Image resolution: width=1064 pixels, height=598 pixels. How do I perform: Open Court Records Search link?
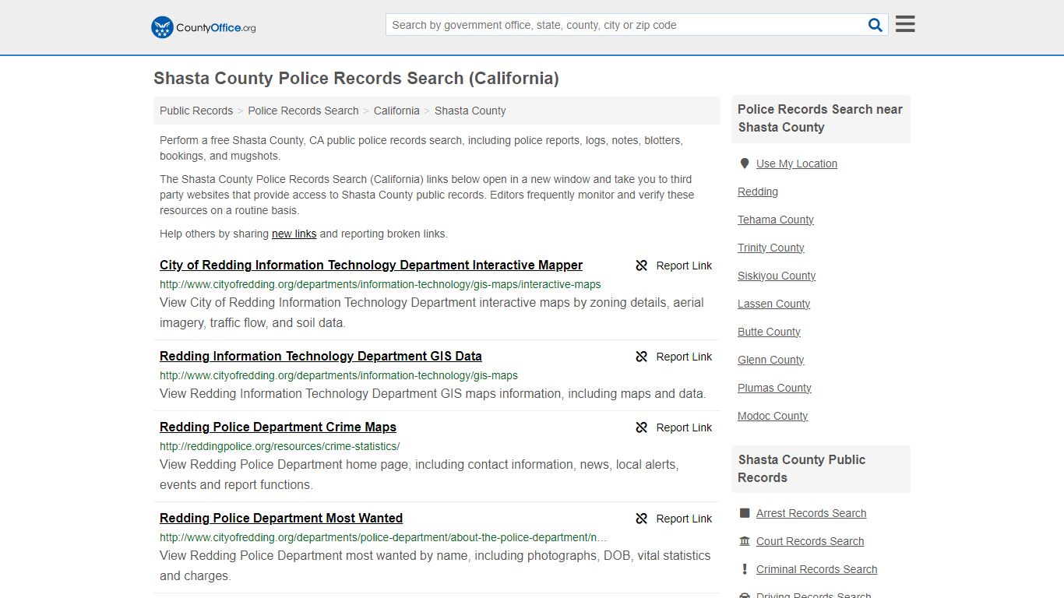click(810, 541)
